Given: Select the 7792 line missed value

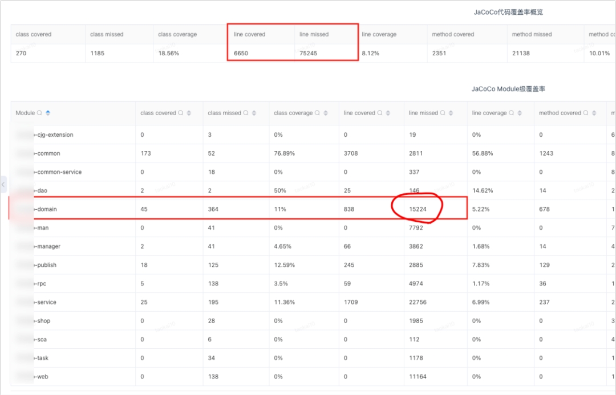Looking at the screenshot, I should click(x=416, y=228).
